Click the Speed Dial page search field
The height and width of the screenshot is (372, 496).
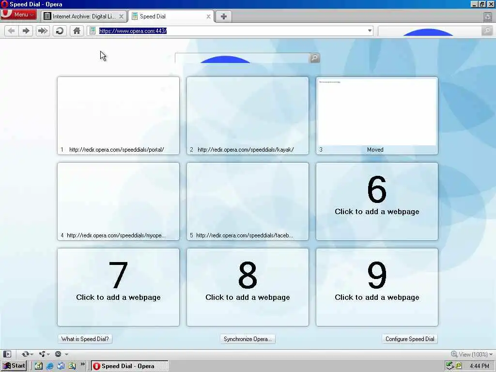(x=242, y=58)
